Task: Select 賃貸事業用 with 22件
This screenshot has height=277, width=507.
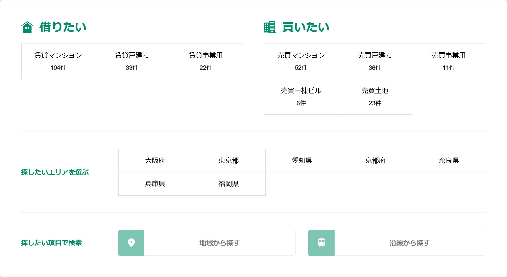Action: [206, 61]
